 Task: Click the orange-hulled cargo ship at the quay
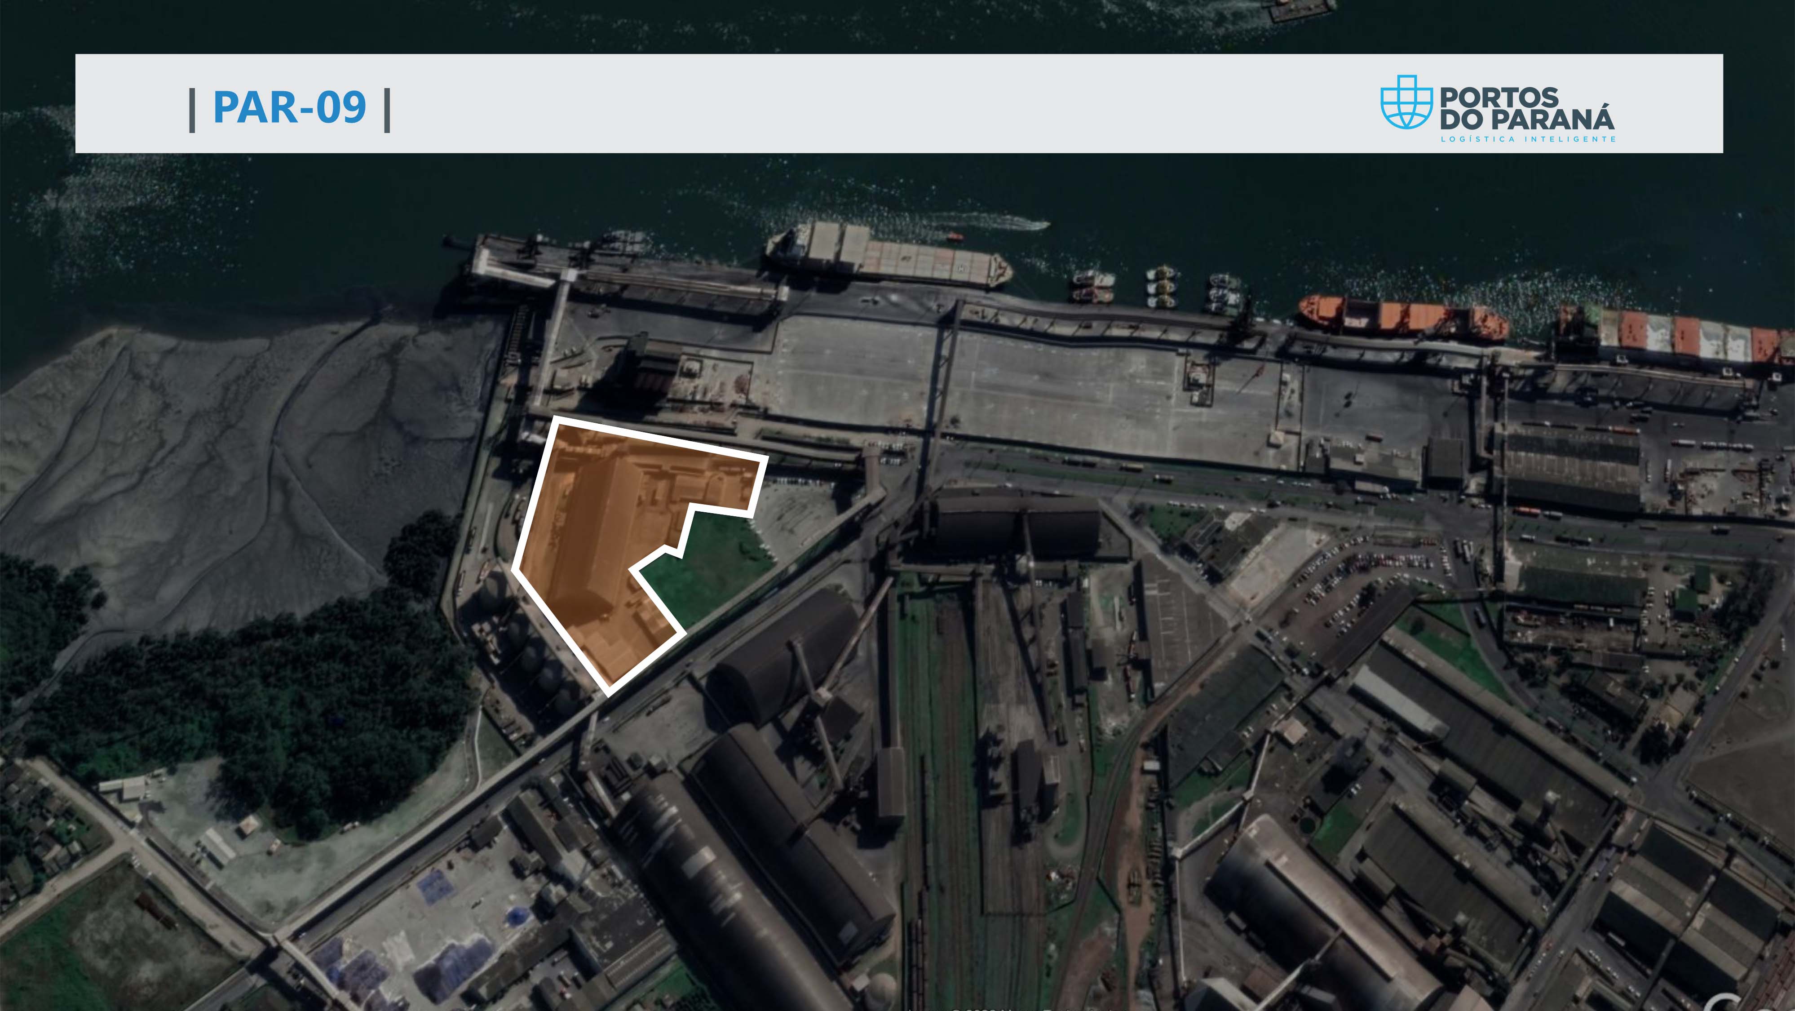[x=1403, y=318]
